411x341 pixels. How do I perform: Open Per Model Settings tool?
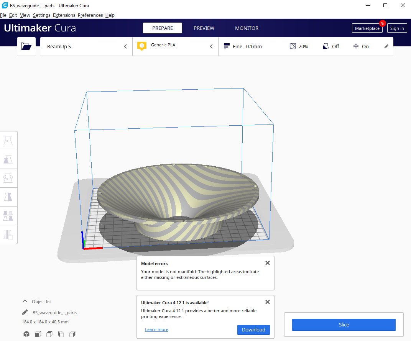(8, 216)
